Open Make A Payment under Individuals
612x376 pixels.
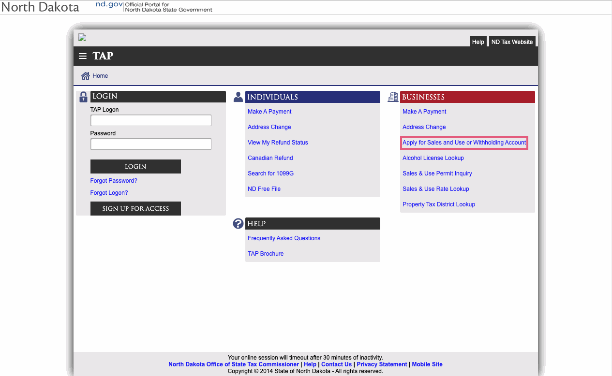269,112
